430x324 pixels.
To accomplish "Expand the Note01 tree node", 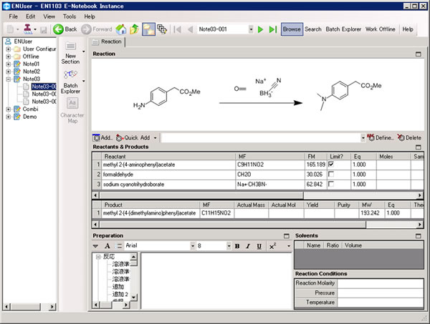I will [x=8, y=64].
